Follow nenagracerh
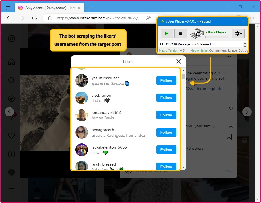The height and width of the screenshot is (203, 261). tap(166, 132)
